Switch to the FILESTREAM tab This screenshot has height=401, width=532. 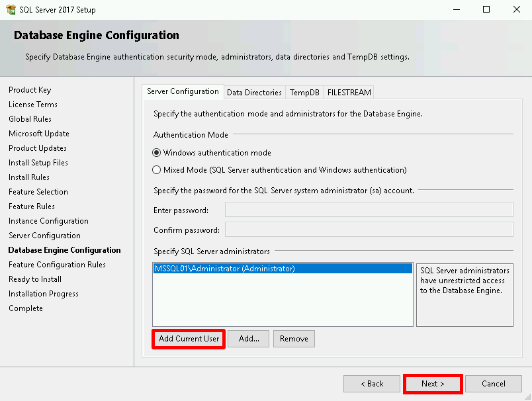(x=349, y=93)
